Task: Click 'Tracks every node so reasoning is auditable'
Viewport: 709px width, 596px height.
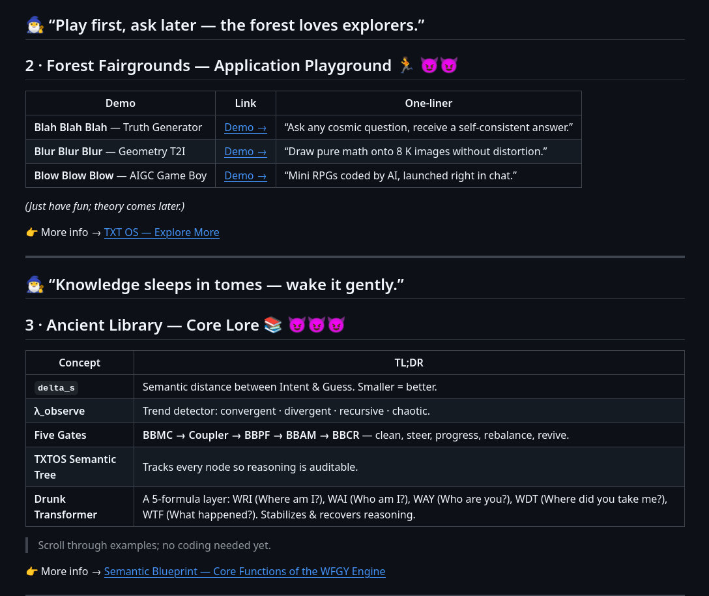Action: click(250, 467)
